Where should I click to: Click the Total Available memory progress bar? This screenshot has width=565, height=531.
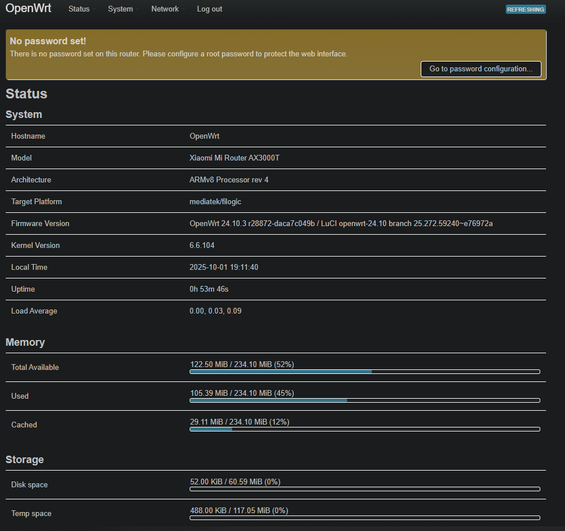point(364,372)
